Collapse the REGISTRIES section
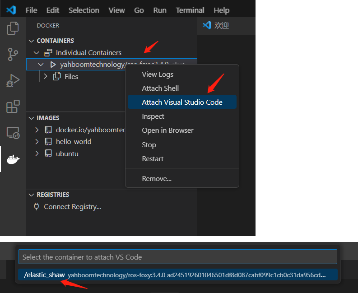 coord(31,195)
